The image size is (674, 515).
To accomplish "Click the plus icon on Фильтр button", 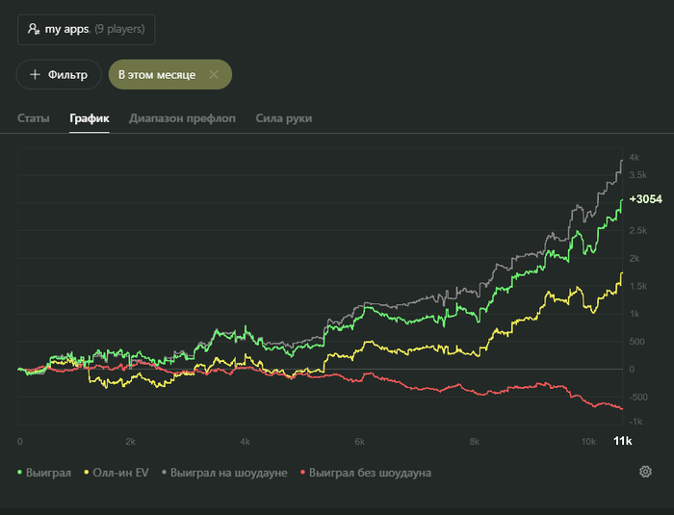I will (35, 74).
